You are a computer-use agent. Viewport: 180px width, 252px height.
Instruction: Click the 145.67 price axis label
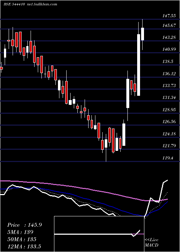(169, 26)
